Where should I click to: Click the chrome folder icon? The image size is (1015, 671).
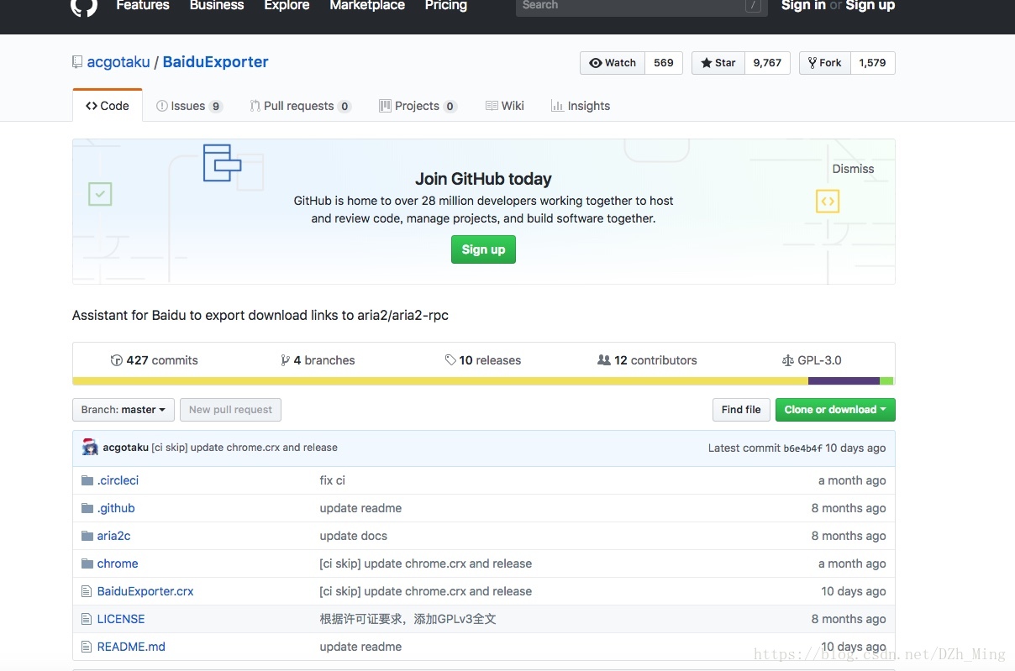click(87, 564)
